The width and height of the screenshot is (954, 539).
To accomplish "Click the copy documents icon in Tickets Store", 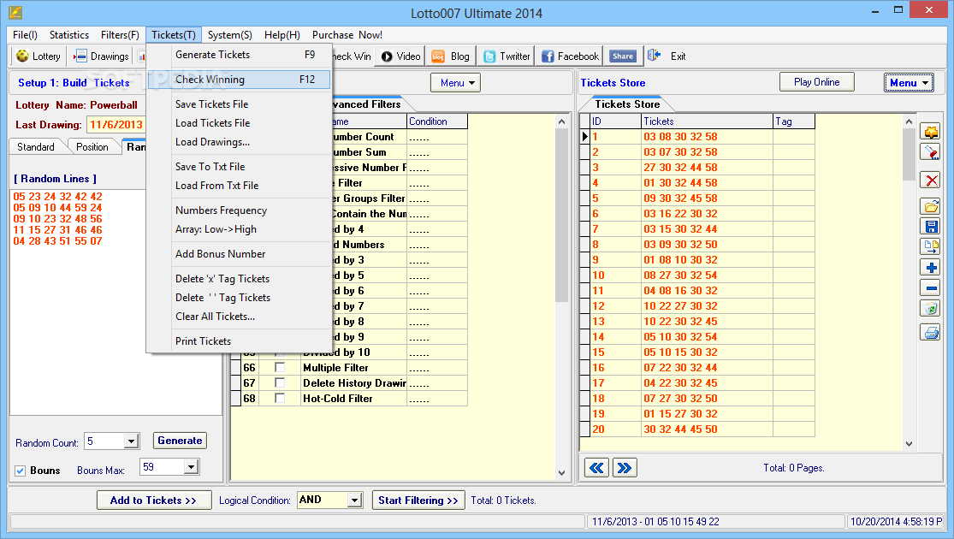I will [930, 246].
